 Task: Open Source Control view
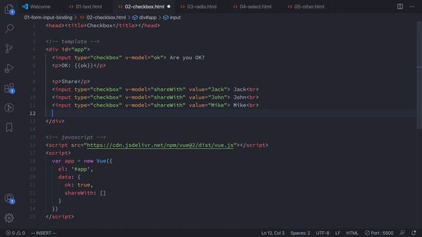pos(9,48)
